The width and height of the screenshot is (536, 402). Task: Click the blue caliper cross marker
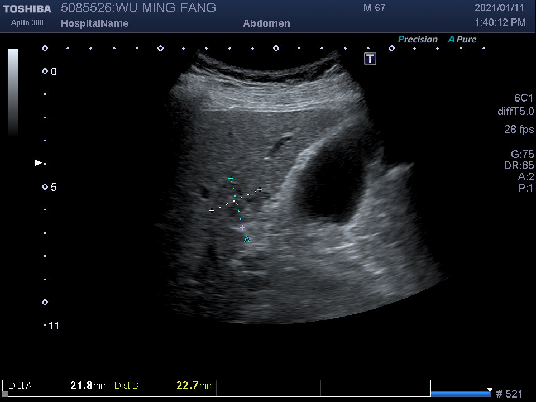[242, 227]
